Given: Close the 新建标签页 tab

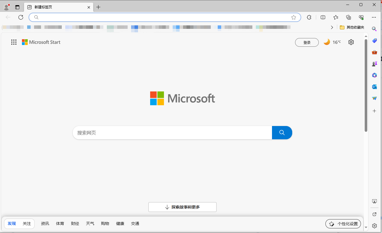Looking at the screenshot, I should tap(89, 7).
